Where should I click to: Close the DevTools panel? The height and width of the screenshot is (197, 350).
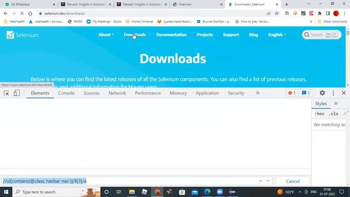point(344,93)
